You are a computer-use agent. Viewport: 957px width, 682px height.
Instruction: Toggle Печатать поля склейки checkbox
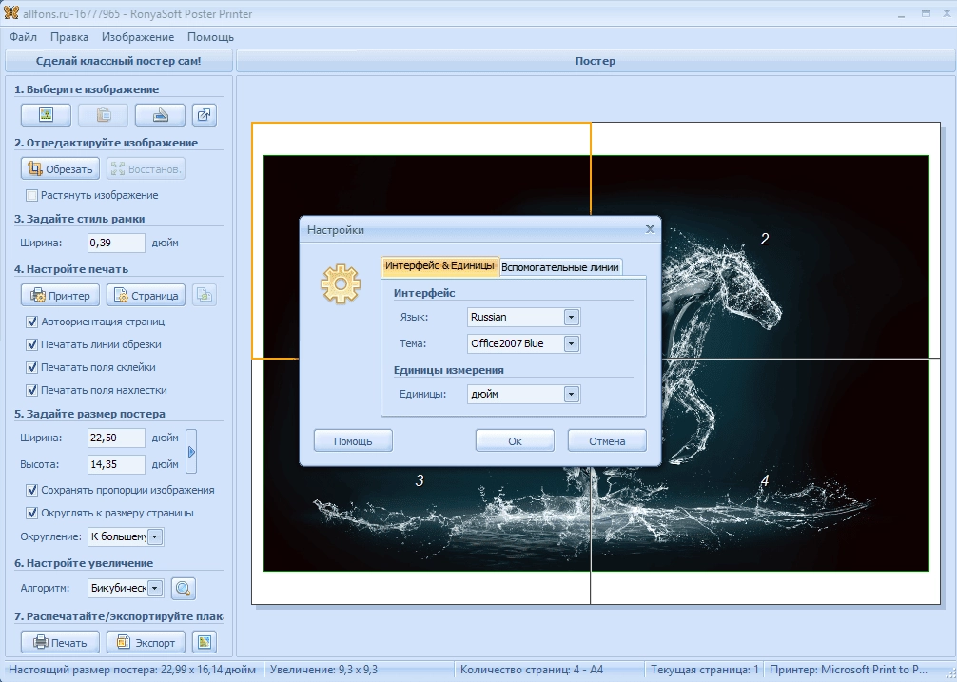tap(31, 367)
